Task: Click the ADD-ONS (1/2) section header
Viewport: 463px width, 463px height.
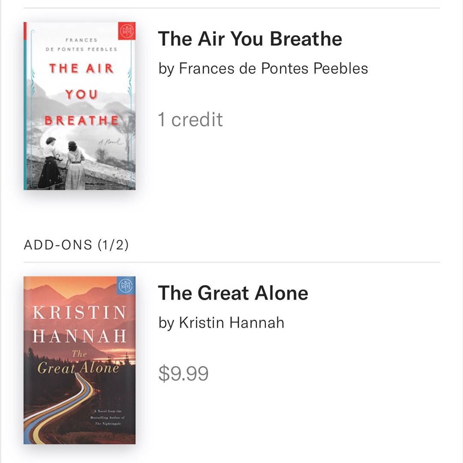Action: pyautogui.click(x=76, y=245)
